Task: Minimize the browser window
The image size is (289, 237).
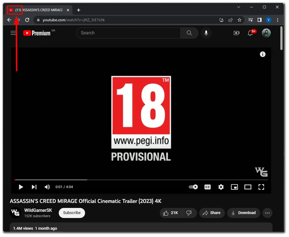Action: [x=252, y=7]
